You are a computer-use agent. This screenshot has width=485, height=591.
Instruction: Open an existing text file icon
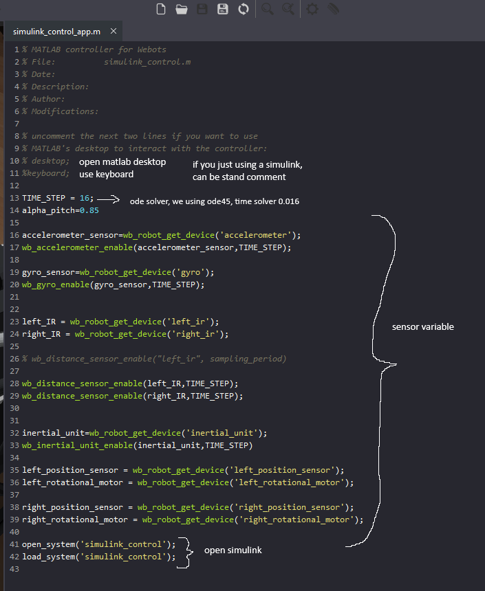point(182,9)
